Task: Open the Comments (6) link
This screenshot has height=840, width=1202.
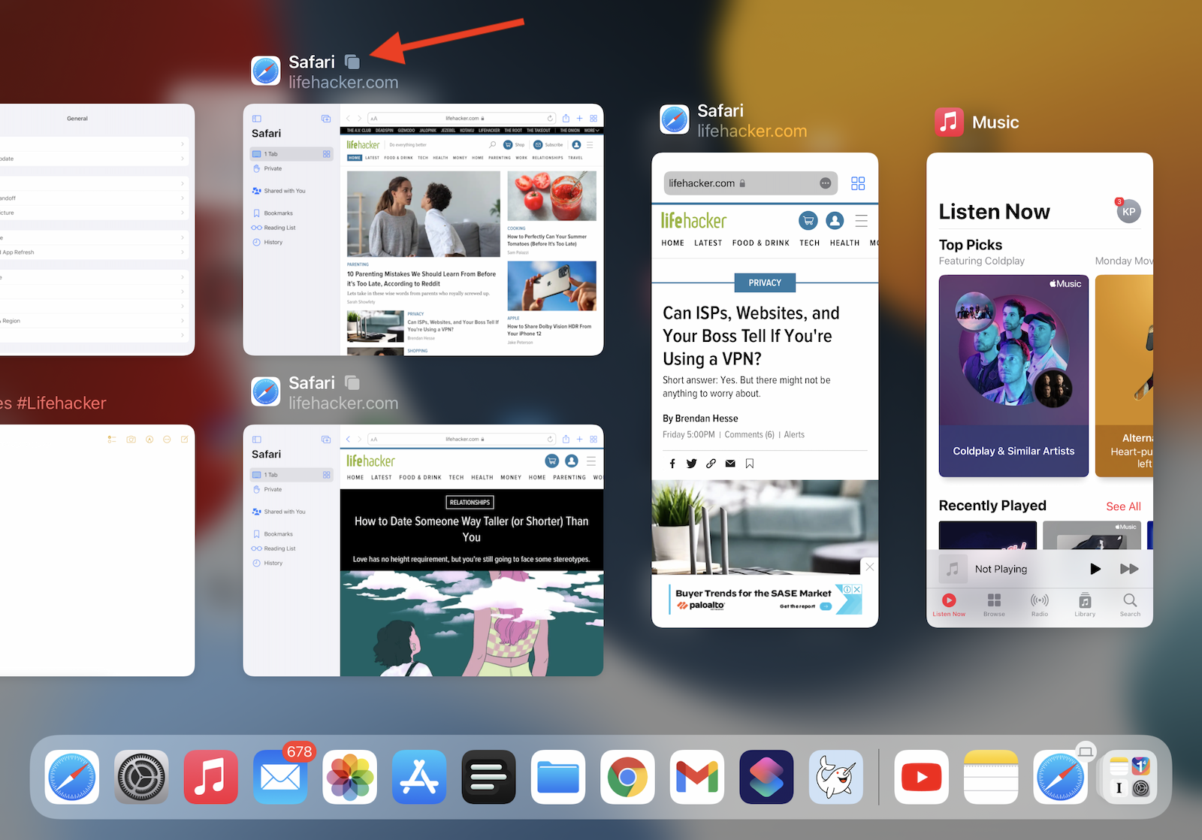Action: point(749,435)
